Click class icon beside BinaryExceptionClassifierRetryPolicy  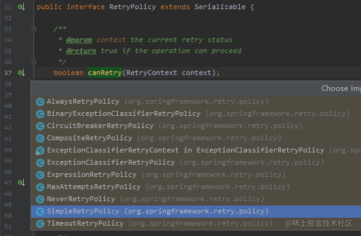[x=40, y=114]
